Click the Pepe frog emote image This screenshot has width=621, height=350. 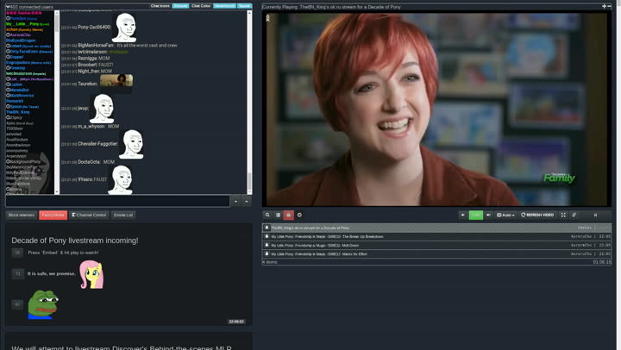tap(42, 304)
